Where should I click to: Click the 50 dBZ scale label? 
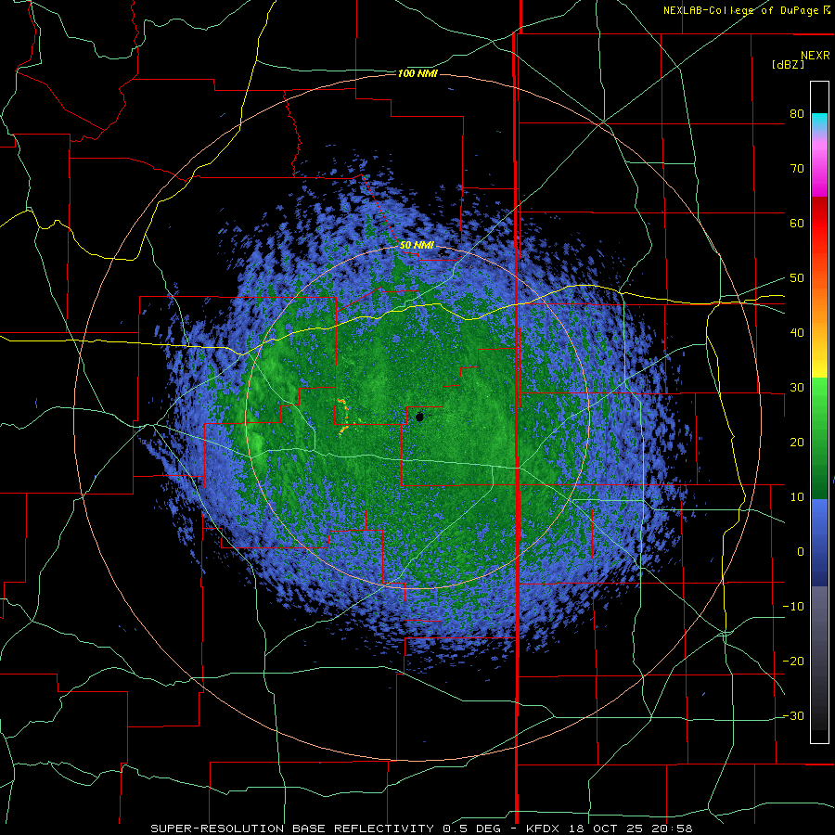point(797,278)
